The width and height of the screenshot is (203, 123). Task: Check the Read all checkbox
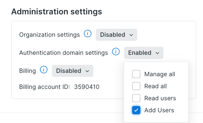pos(136,86)
